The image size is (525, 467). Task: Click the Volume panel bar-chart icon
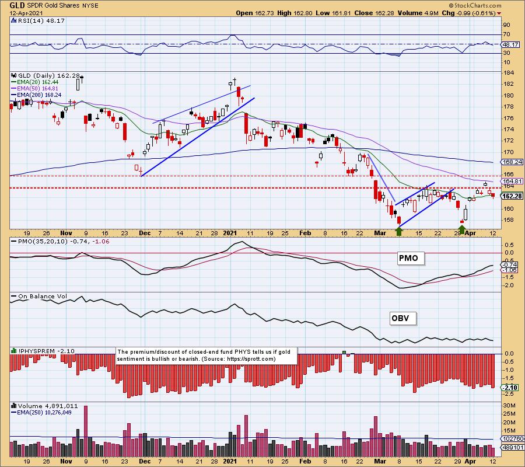click(14, 406)
